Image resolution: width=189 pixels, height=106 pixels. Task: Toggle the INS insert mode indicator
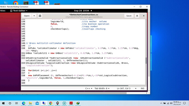[x=142, y=88]
